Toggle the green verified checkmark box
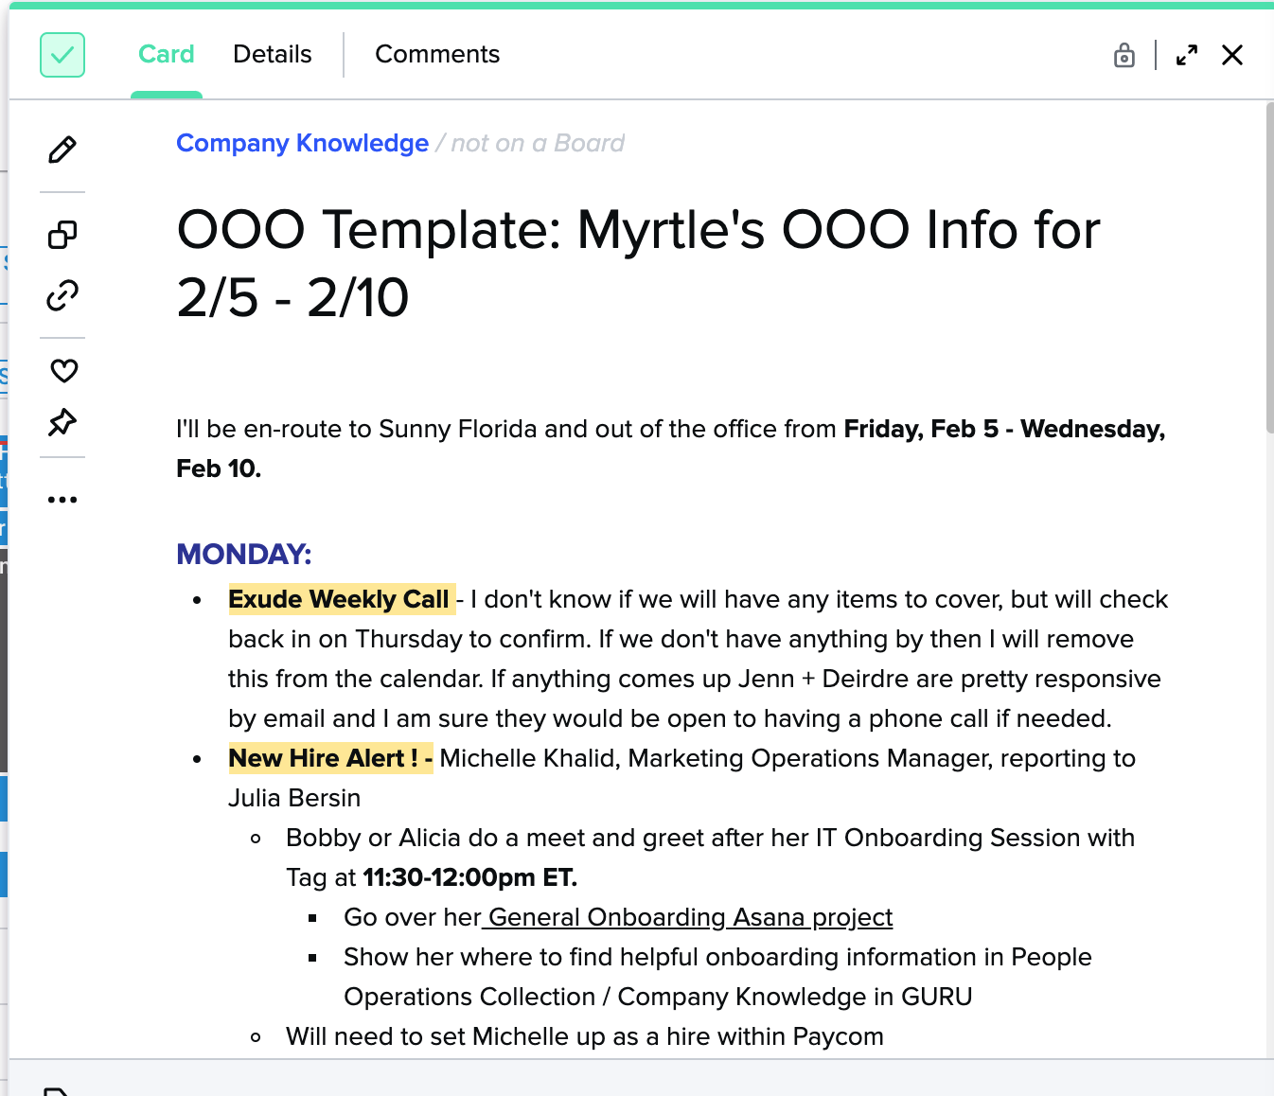1274x1096 pixels. pyautogui.click(x=62, y=55)
